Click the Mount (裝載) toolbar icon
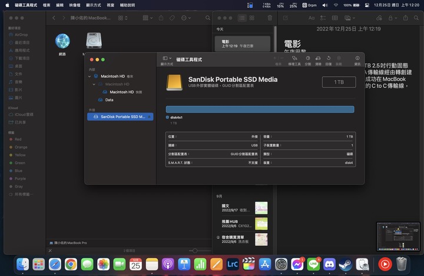The width and height of the screenshot is (424, 276). [x=339, y=60]
